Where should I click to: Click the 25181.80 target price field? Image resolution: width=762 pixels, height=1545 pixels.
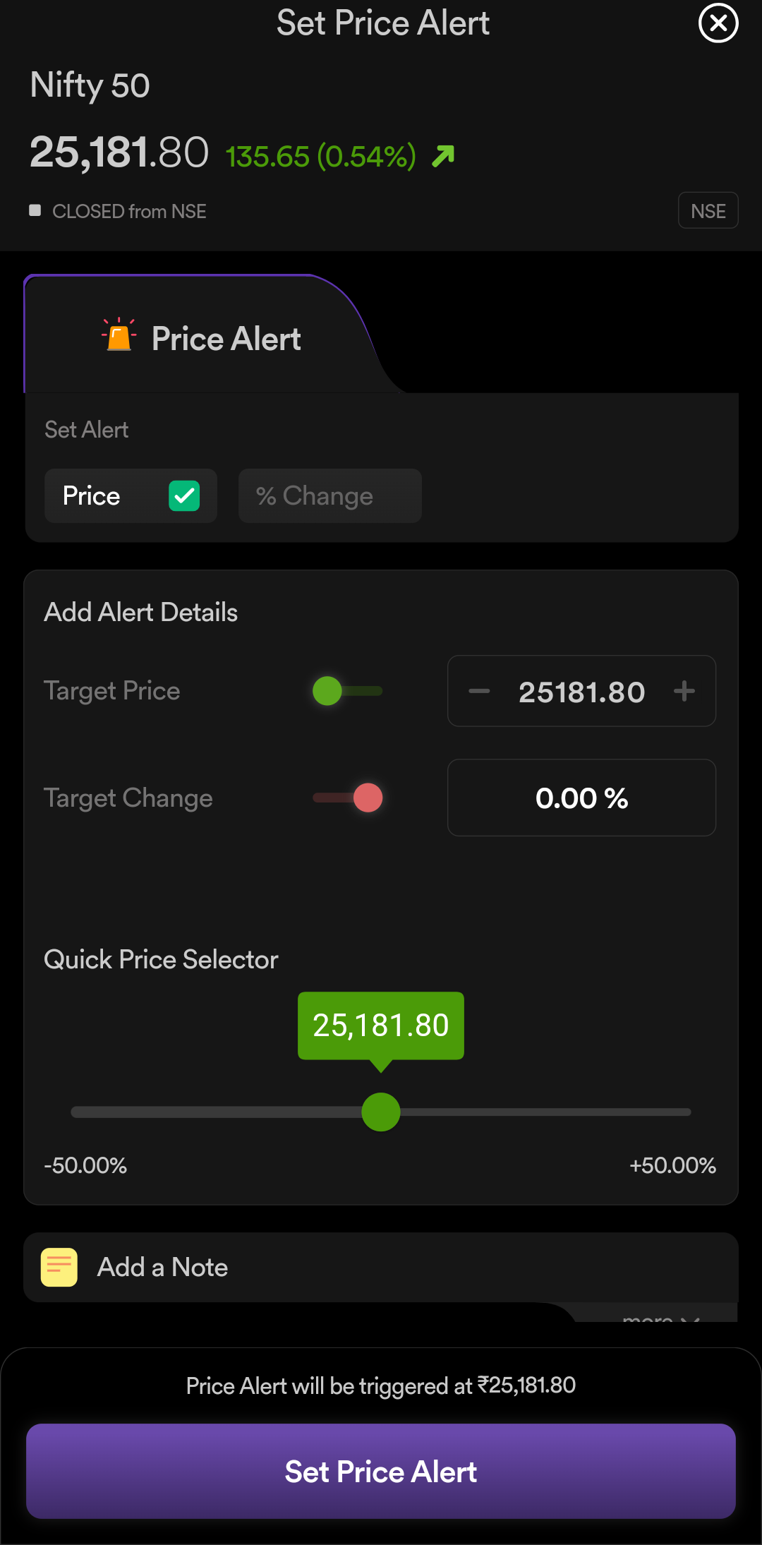pyautogui.click(x=581, y=692)
